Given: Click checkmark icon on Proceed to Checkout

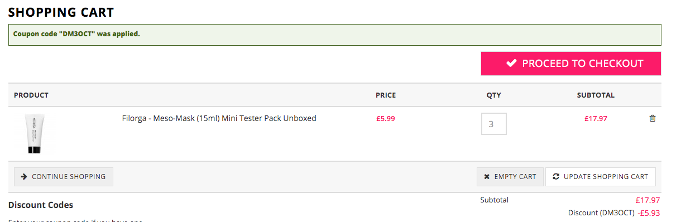Looking at the screenshot, I should pyautogui.click(x=511, y=64).
